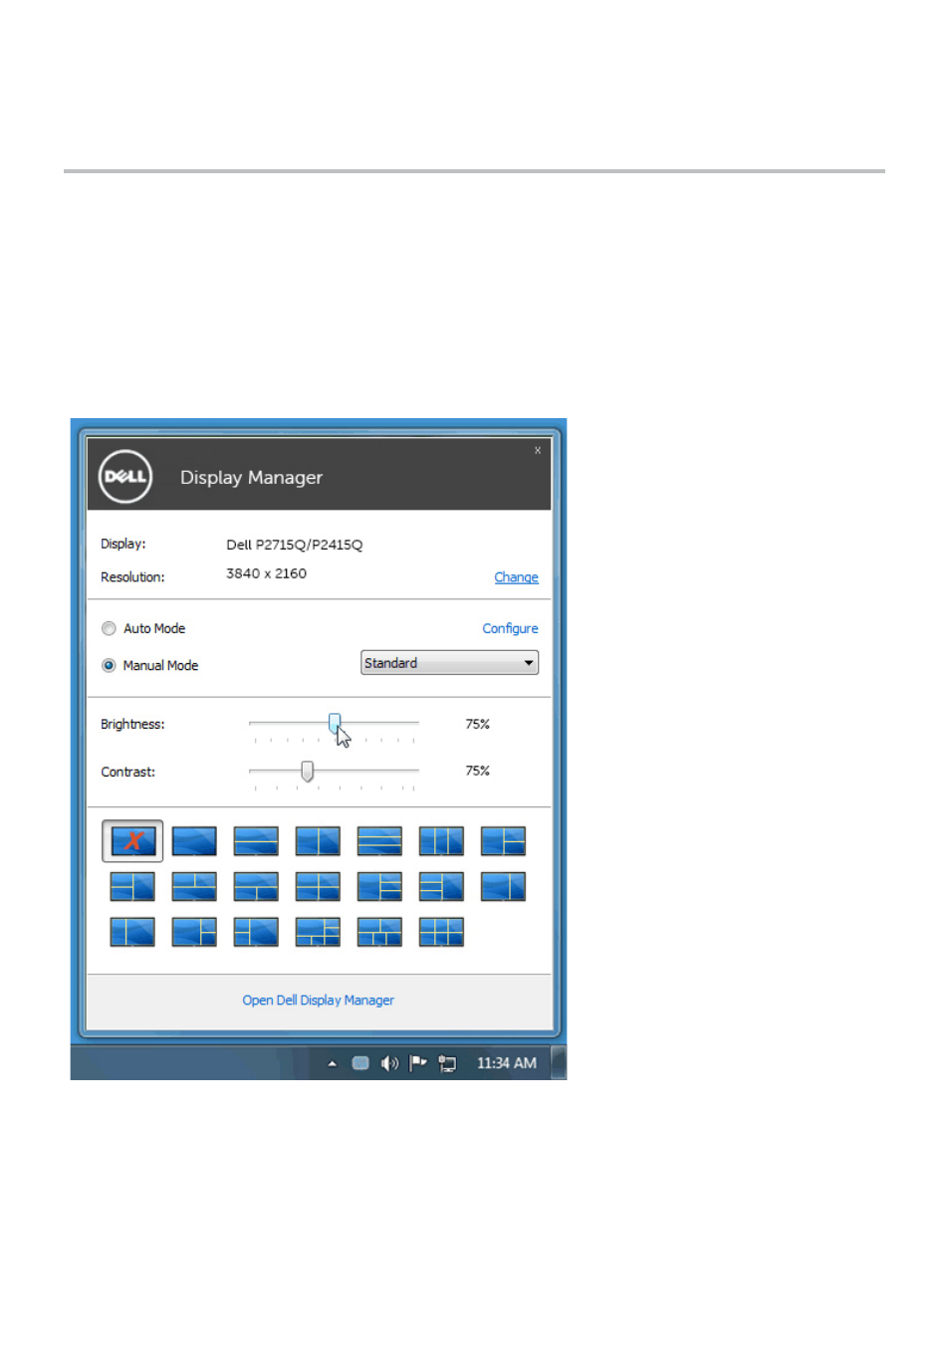
Task: Choose the single full-screen pane layout
Action: click(194, 841)
